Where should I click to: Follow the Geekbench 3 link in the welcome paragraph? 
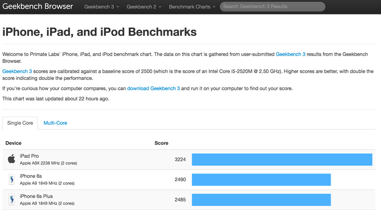point(290,54)
